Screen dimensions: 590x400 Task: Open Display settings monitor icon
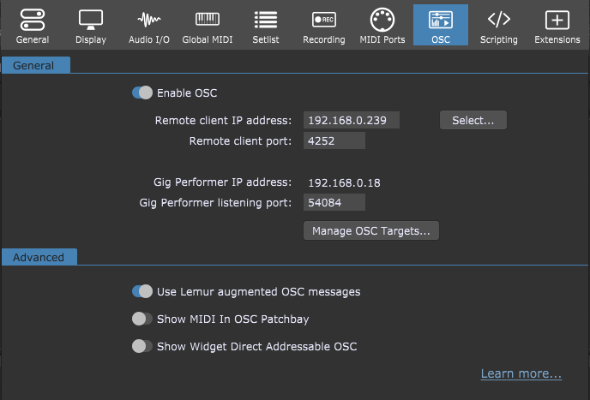click(x=91, y=20)
